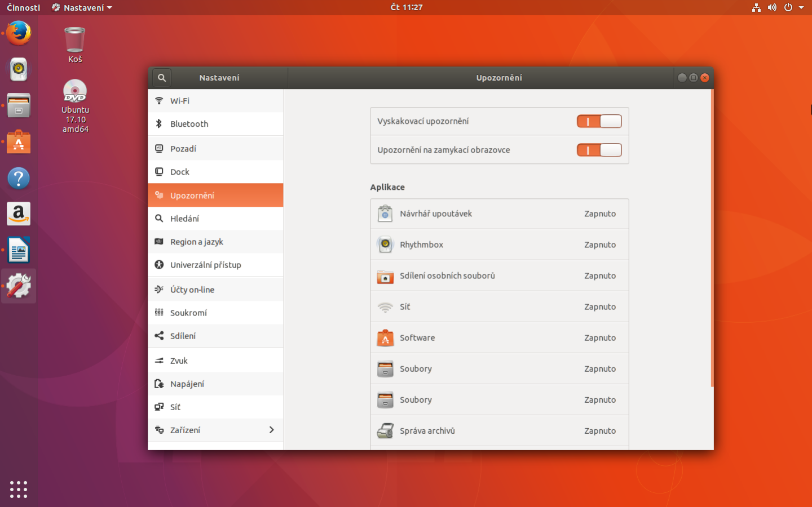812x507 pixels.
Task: Select the Wi-Fi icon in the settings sidebar
Action: (x=158, y=100)
